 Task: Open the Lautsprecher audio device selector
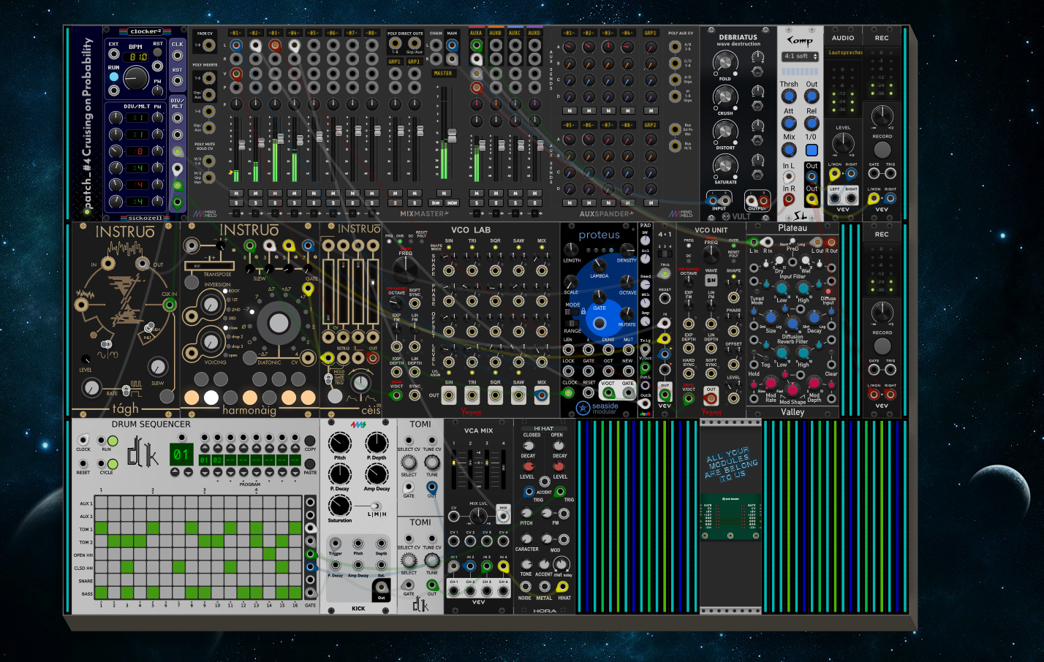(x=844, y=53)
